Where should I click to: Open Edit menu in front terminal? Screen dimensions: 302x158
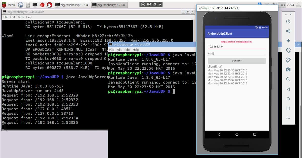pyautogui.click(x=119, y=50)
